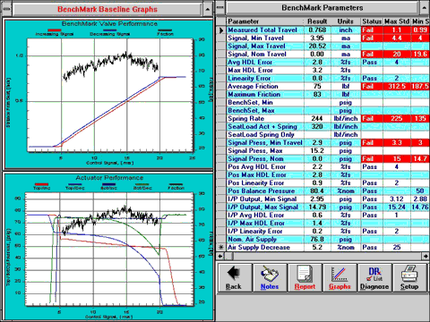The height and width of the screenshot is (322, 430).
Task: Select the Air Supply Decrease row selector
Action: [x=221, y=247]
